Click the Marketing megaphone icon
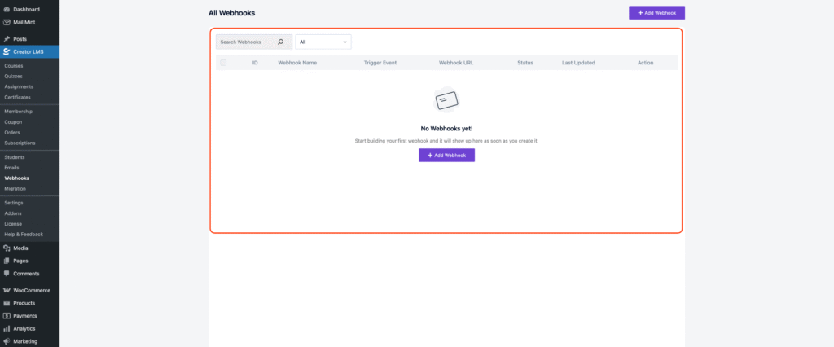834x347 pixels. click(x=7, y=341)
